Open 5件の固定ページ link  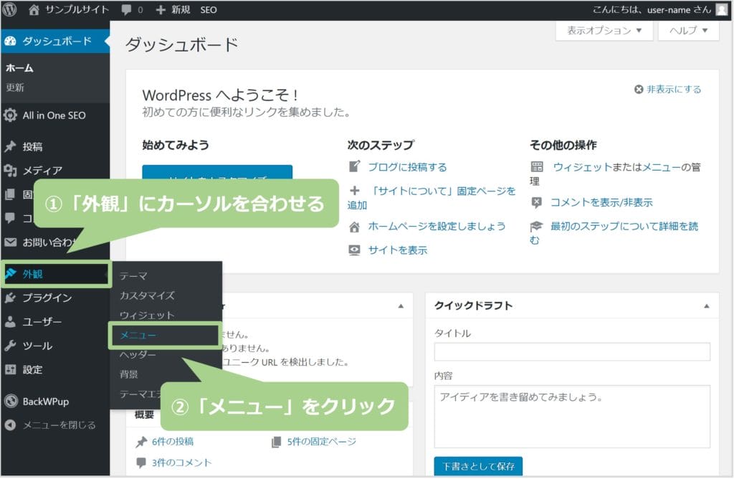[x=322, y=442]
